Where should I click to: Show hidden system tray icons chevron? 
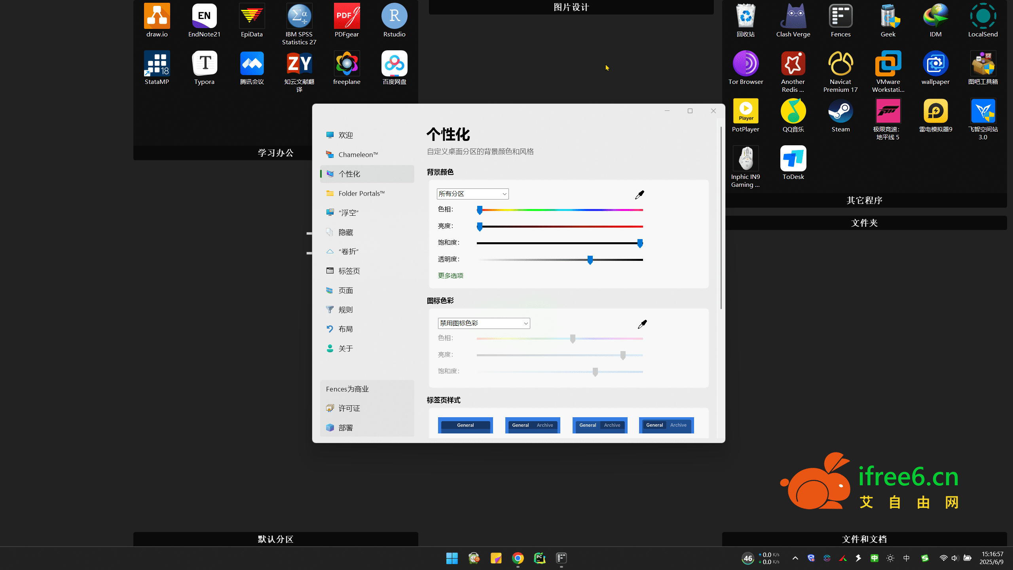(795, 558)
